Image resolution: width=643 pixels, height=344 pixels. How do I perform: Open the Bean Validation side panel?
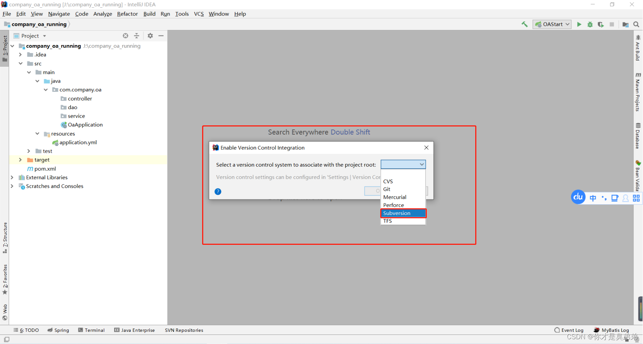click(638, 176)
